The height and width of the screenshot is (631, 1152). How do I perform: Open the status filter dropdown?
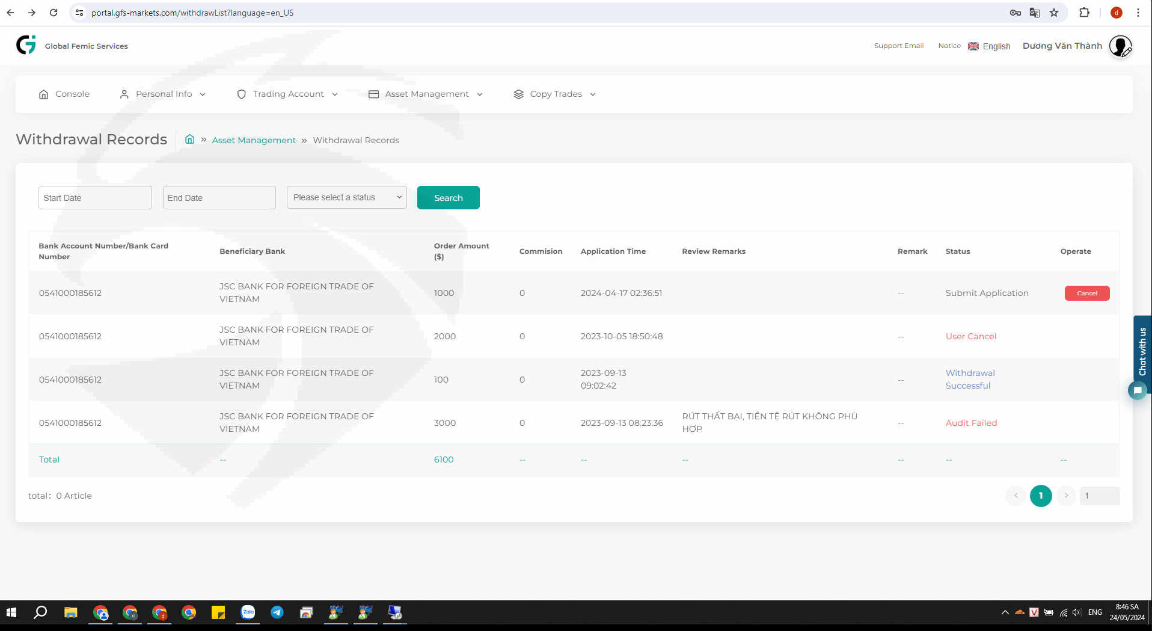click(346, 197)
